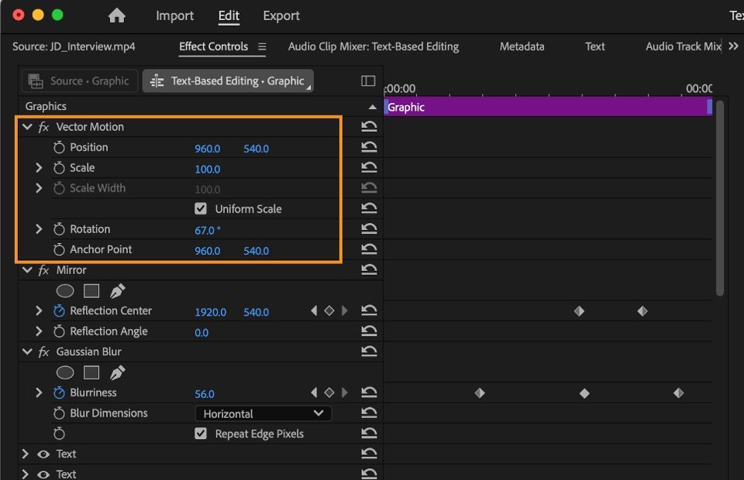
Task: Toggle the fx bypass icon on Vector Motion
Action: tap(43, 126)
